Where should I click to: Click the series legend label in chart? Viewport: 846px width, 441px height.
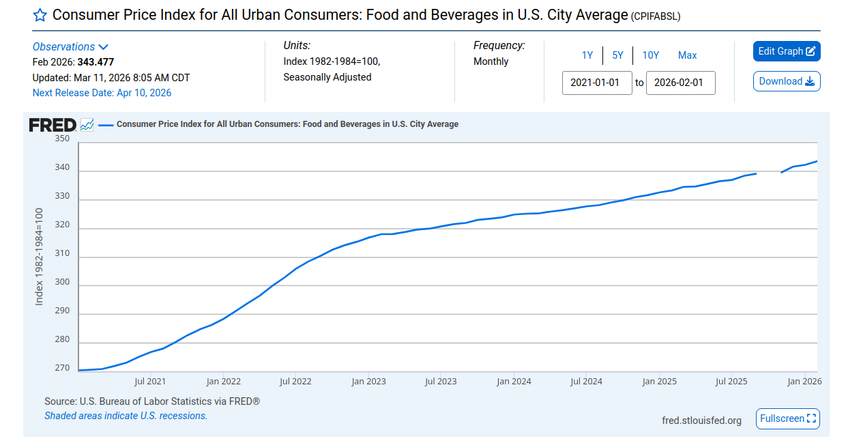pos(287,124)
